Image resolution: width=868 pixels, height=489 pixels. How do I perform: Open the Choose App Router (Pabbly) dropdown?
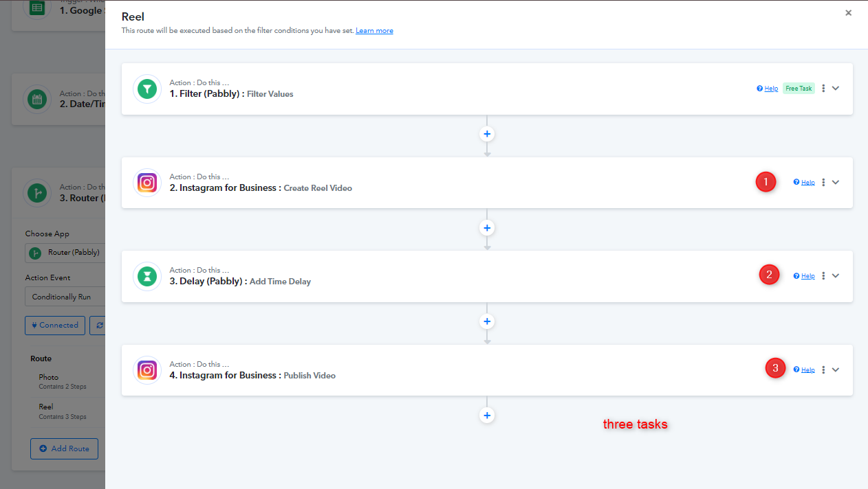pyautogui.click(x=65, y=253)
